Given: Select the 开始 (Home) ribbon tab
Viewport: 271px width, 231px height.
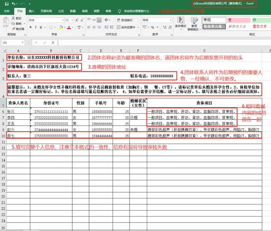Looking at the screenshot, I should coord(20,11).
